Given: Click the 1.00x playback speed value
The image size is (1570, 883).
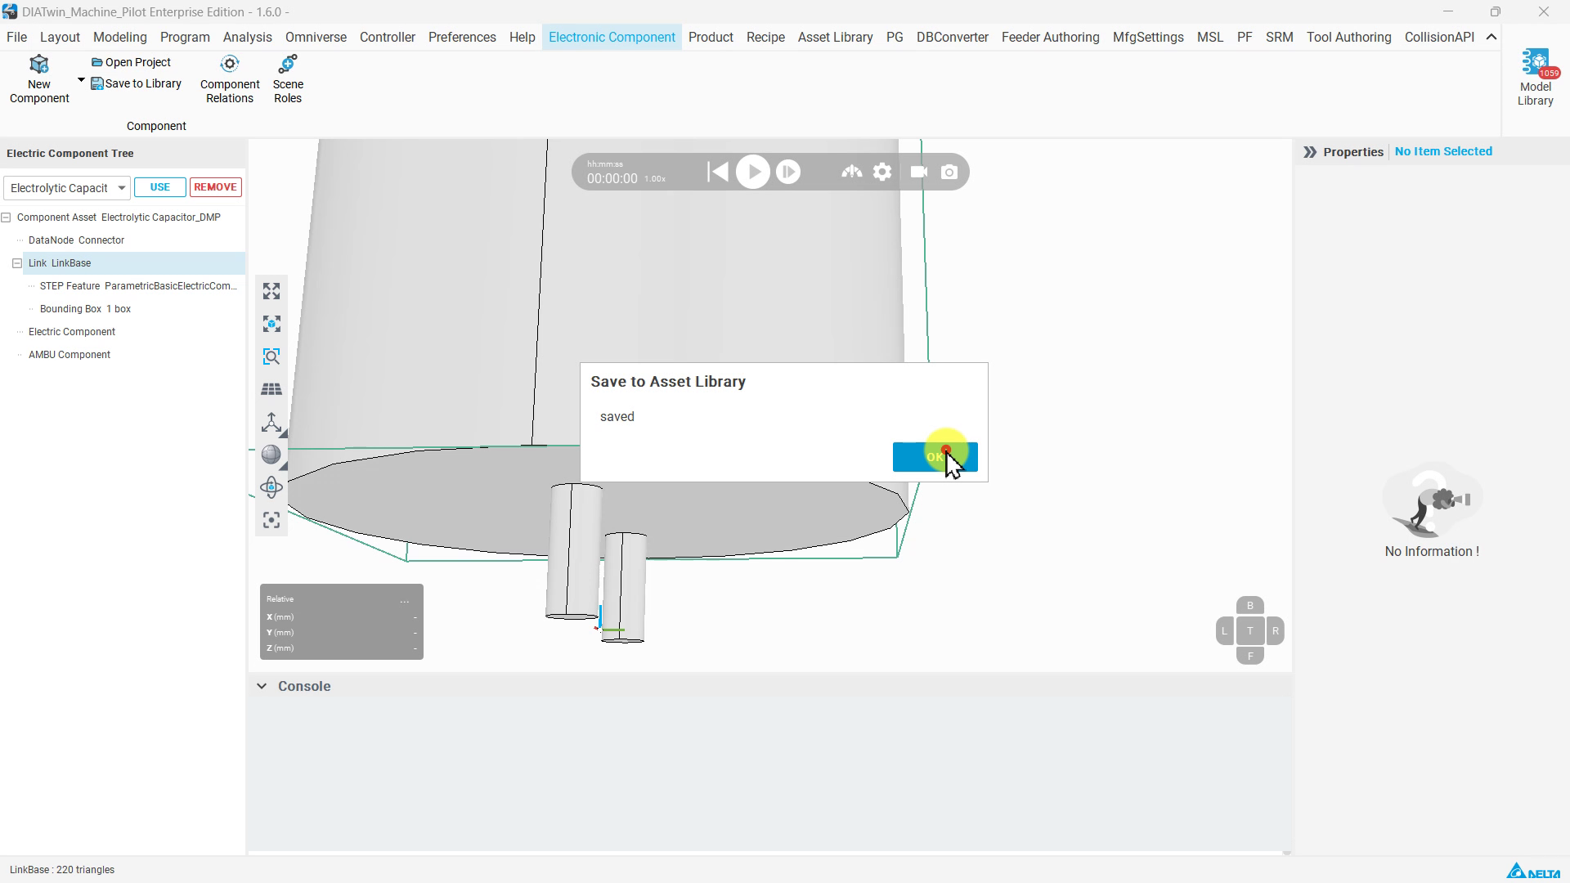Looking at the screenshot, I should 655,179.
